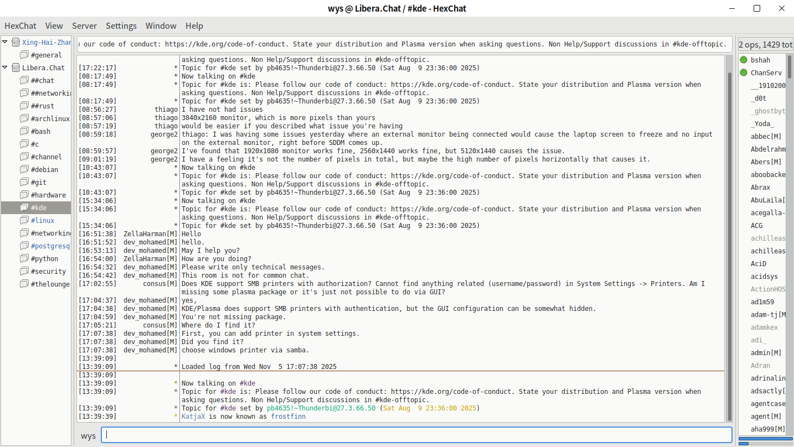Click the #python channel icon
This screenshot has height=447, width=794.
click(x=24, y=258)
